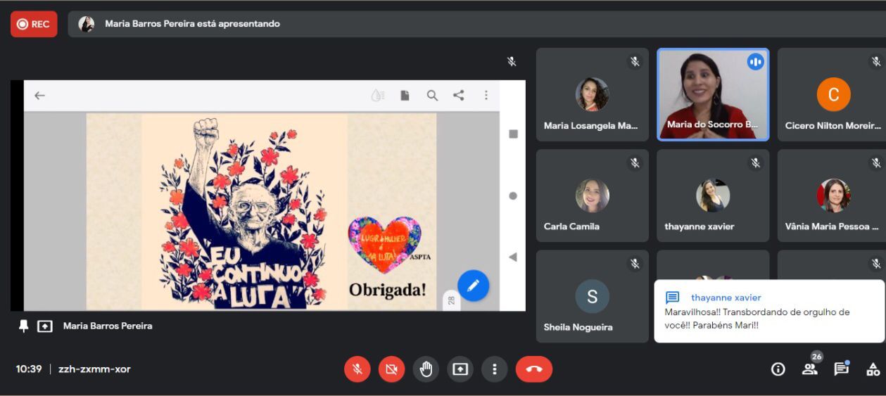Turn on the camera button
Viewport: 886px width, 396px height.
point(392,369)
